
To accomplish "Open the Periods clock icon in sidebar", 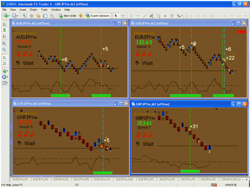I will point(4,77).
